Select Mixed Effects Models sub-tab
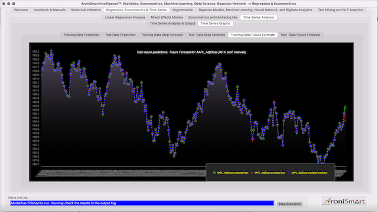The image size is (378, 212). pyautogui.click(x=167, y=17)
